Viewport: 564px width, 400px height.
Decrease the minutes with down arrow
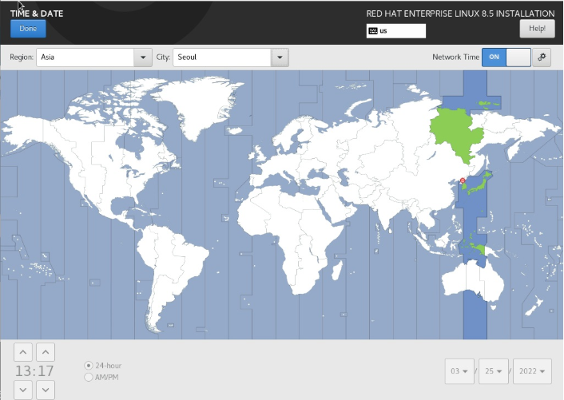(46, 390)
